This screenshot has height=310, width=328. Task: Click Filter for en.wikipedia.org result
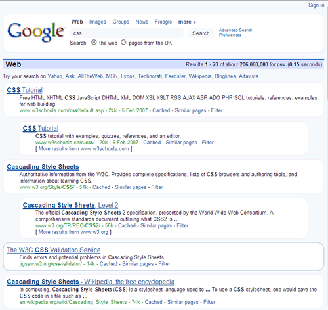209,302
